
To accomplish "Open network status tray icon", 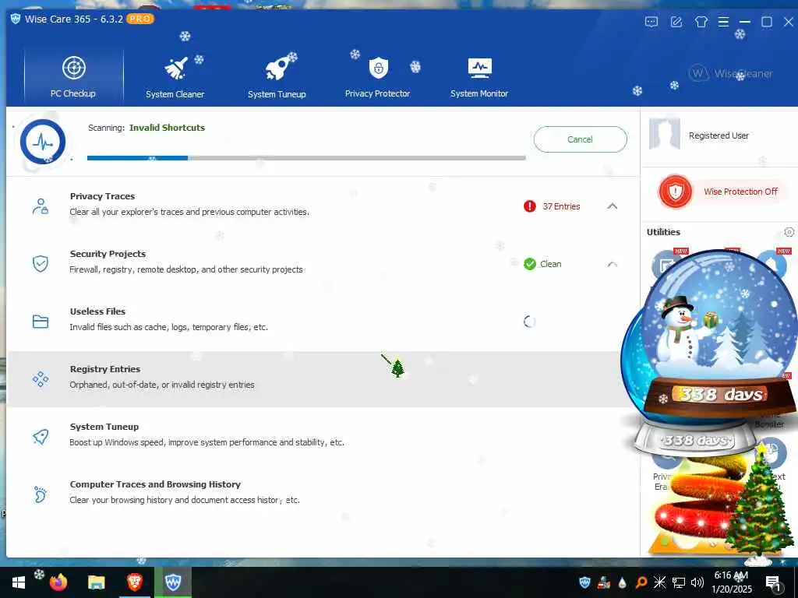I will (x=679, y=582).
